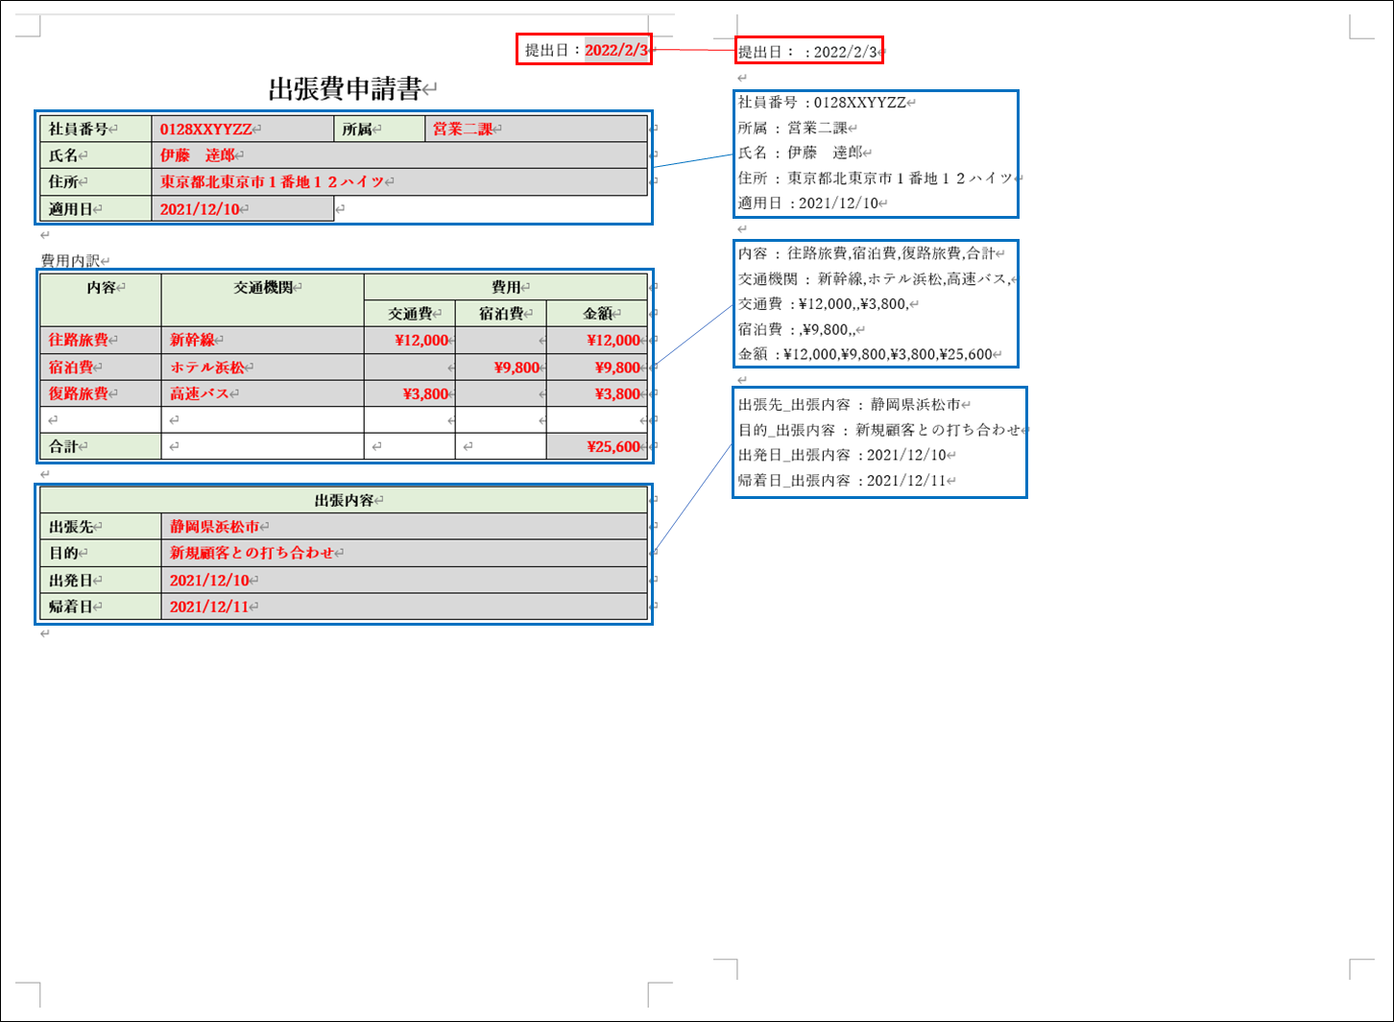Click the 出発日 label cell
This screenshot has height=1022, width=1394.
101,580
